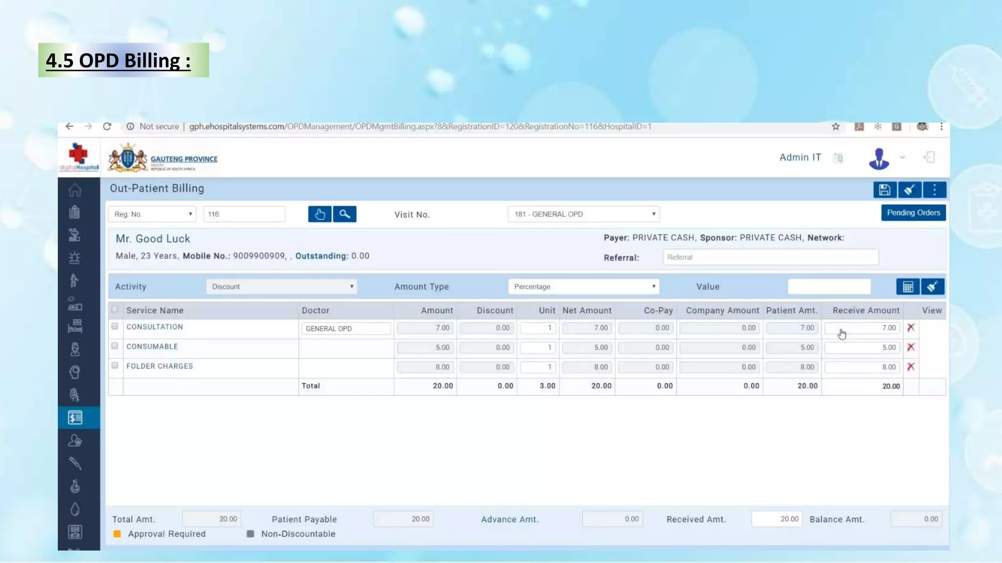Remove the CONSULTATION row with red X
Viewport: 1002px width, 563px height.
pos(911,327)
